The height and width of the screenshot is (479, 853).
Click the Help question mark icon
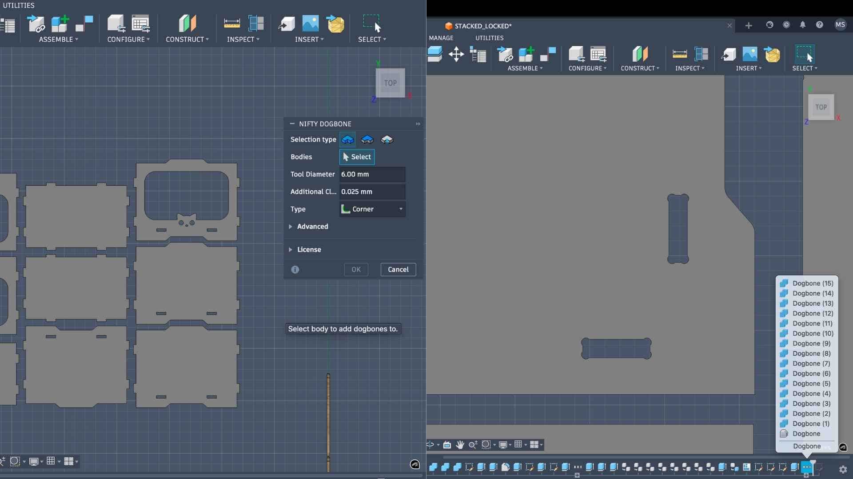(x=820, y=25)
